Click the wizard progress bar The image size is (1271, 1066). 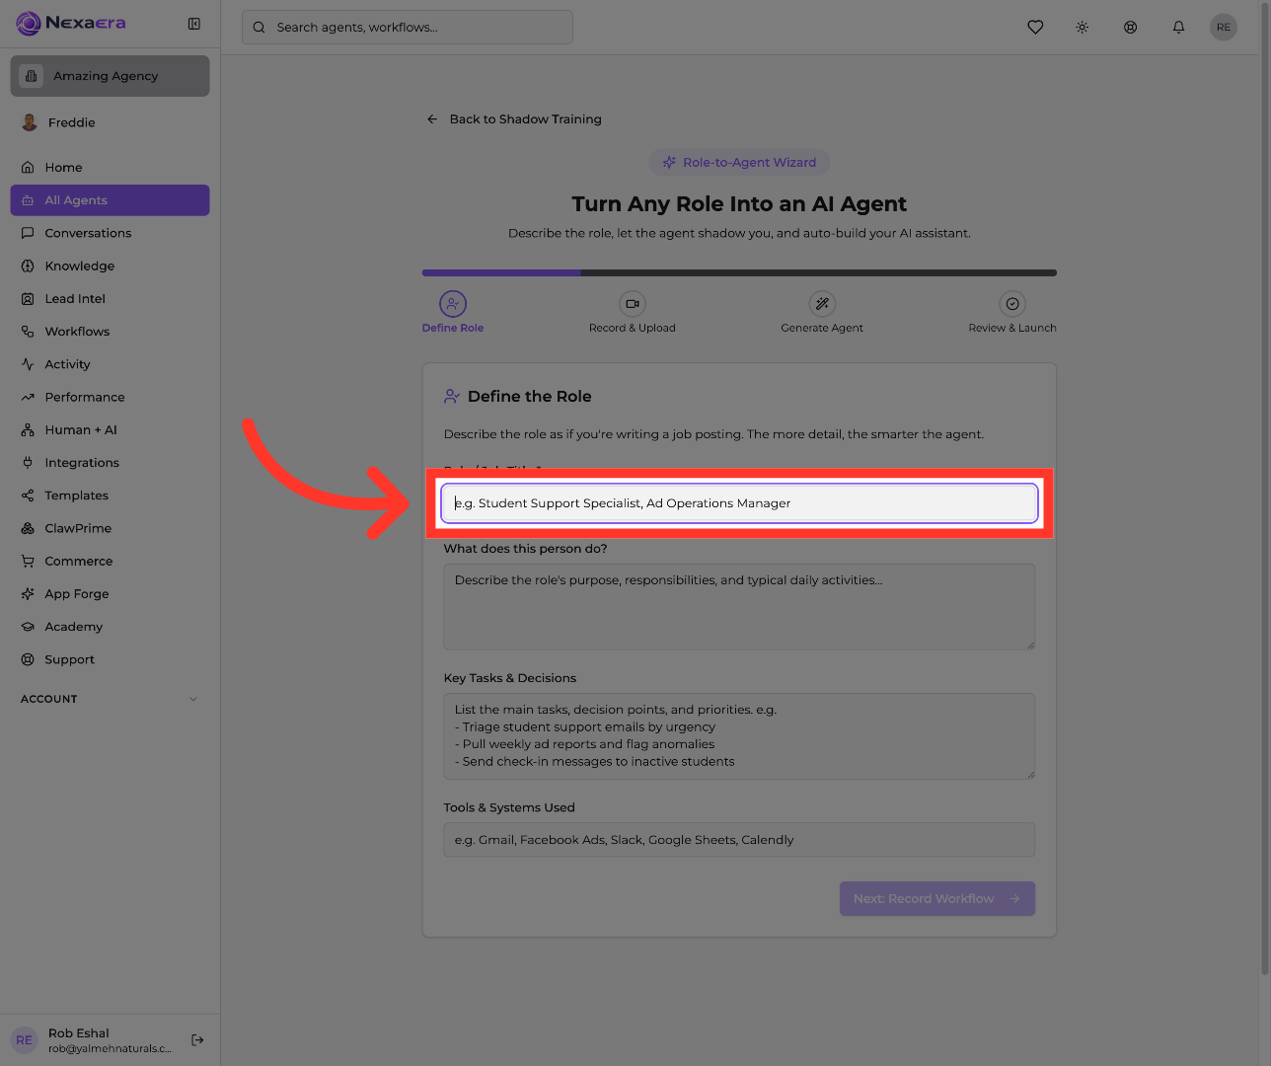click(739, 272)
